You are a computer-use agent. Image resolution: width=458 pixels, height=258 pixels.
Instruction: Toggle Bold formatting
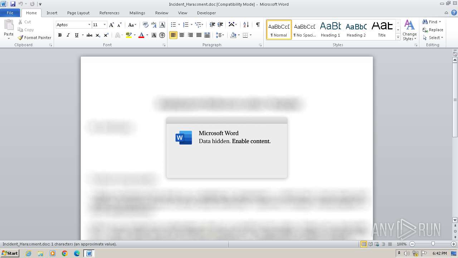(x=60, y=35)
